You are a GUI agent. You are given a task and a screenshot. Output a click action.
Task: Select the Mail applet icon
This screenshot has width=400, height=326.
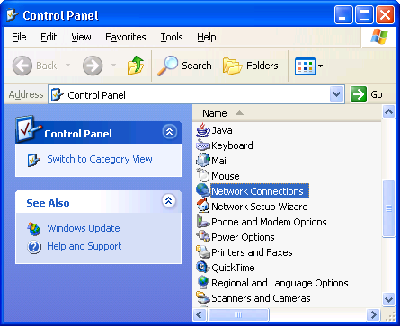(x=203, y=161)
